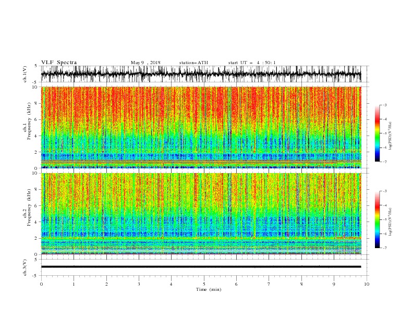The height and width of the screenshot is (319, 413).
Task: Click the "-3" label on ch.1 color bar
Action: click(385, 105)
